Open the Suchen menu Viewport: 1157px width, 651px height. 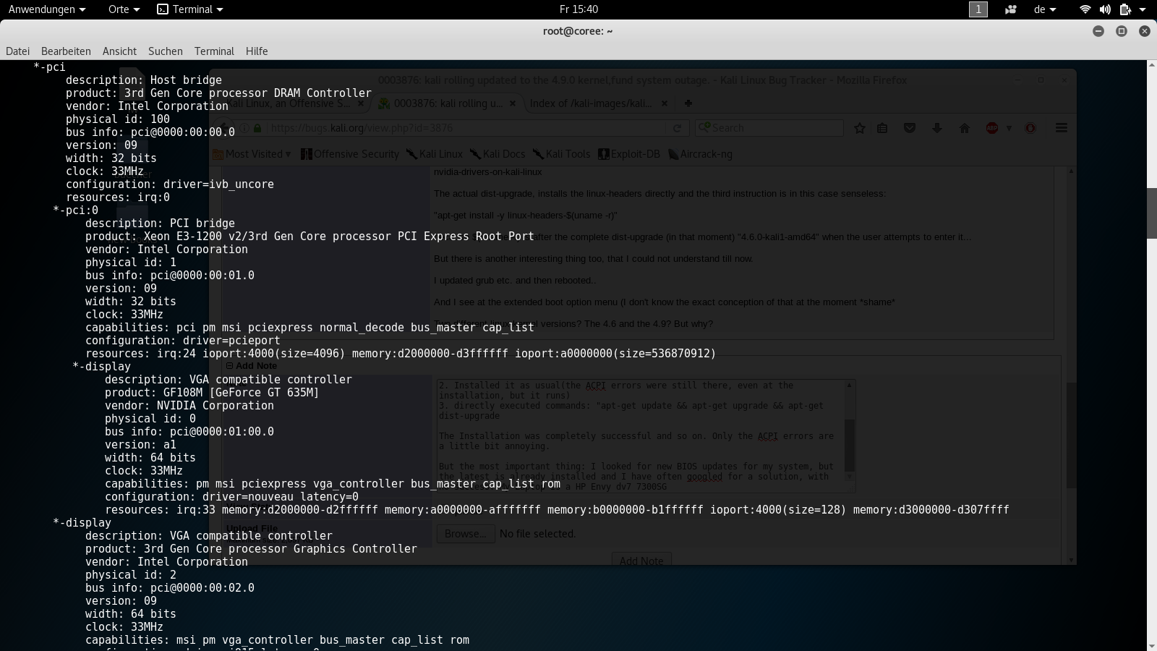[166, 51]
